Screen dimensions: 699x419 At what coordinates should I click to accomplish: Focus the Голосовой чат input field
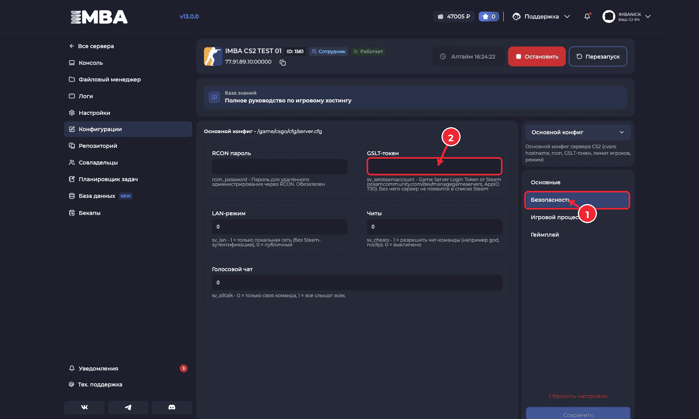click(357, 282)
